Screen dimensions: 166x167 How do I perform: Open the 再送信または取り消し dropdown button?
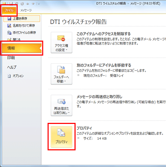pos(61,105)
